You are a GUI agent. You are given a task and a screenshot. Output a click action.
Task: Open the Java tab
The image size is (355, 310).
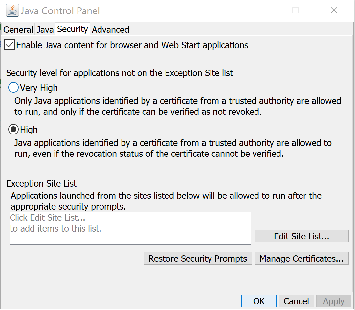[x=45, y=30]
